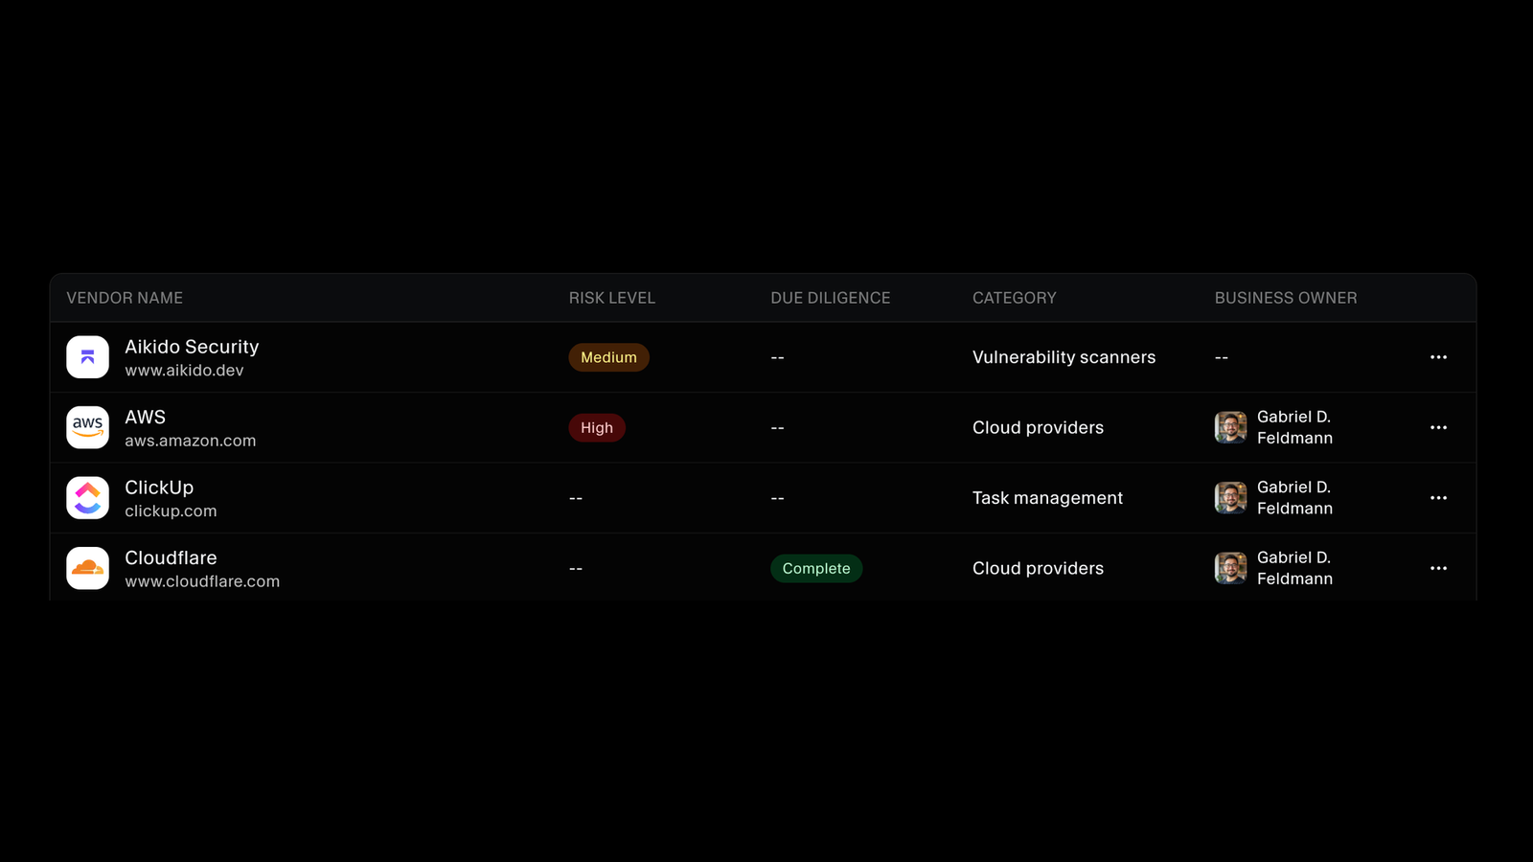Click the empty risk level cell for Cloudflare
1533x862 pixels.
[x=576, y=569]
